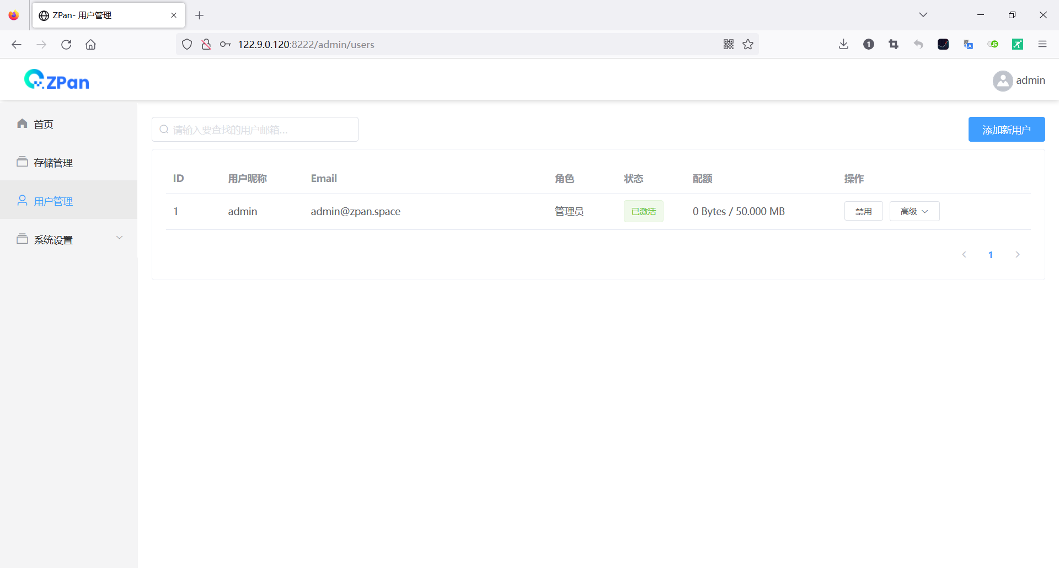Screen dimensions: 1059x568
Task: Open a new browser tab
Action: 200,15
